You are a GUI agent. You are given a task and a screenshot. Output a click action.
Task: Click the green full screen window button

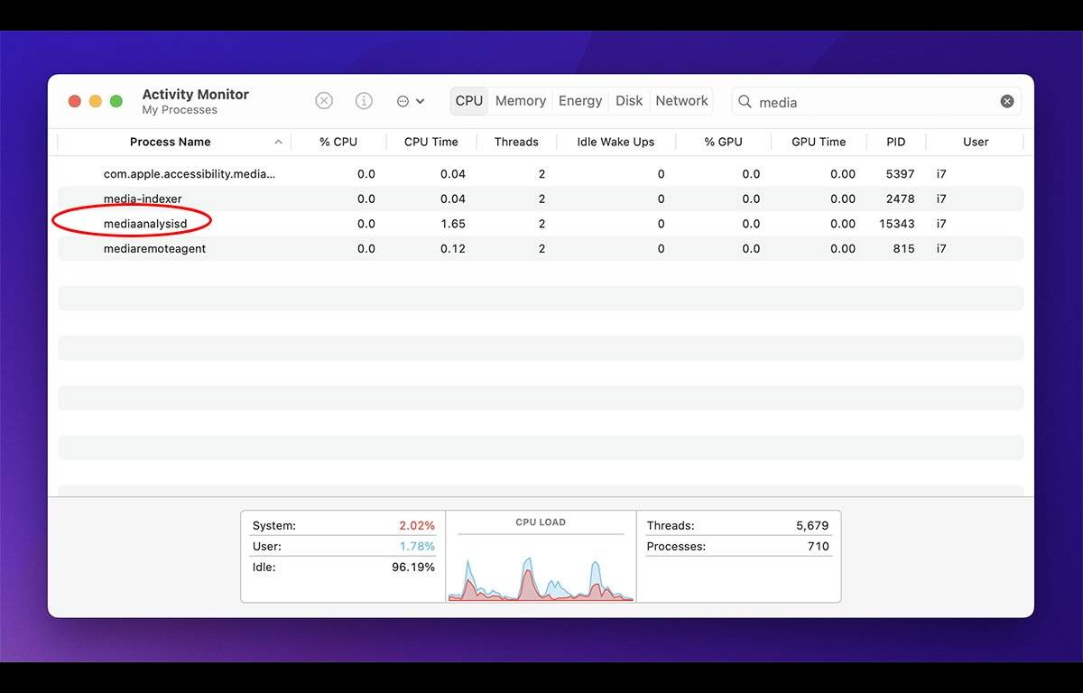coord(116,101)
